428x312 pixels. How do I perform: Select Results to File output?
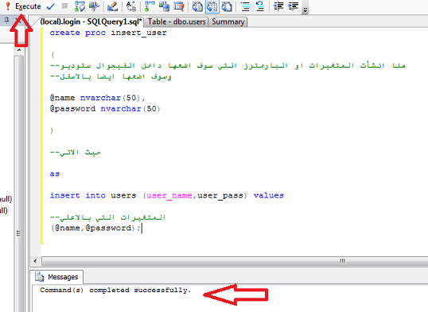tap(227, 6)
